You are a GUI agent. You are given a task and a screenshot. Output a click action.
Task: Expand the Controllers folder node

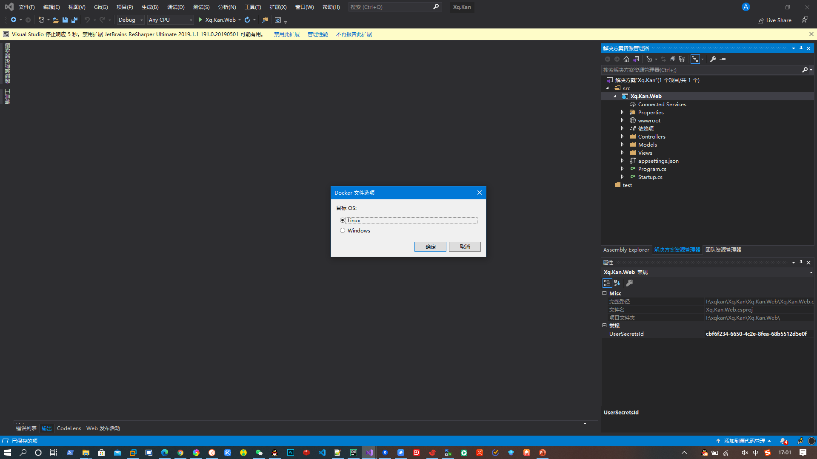tap(622, 137)
